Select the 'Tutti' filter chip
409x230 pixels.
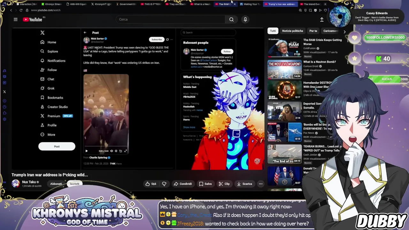[273, 31]
